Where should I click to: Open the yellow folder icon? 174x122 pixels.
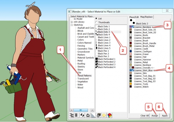104,116
